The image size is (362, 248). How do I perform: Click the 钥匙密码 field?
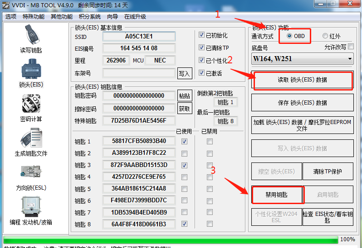pos(139,95)
